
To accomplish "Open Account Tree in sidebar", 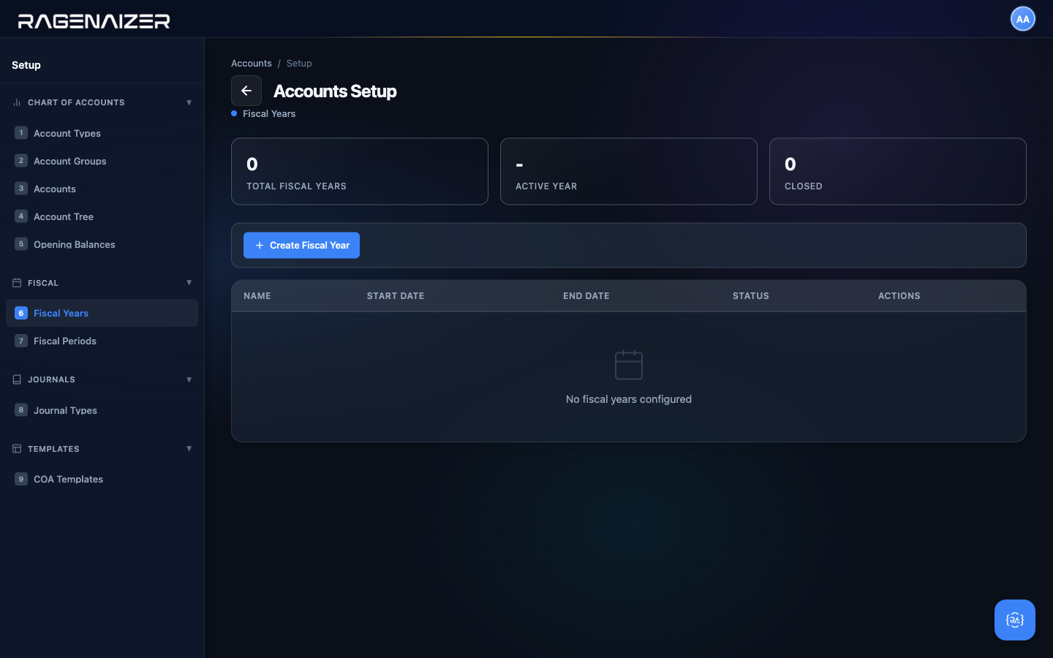I will [x=102, y=216].
